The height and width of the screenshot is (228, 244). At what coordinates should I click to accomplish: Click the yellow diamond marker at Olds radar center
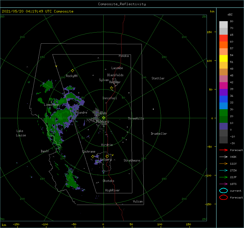click(x=104, y=118)
